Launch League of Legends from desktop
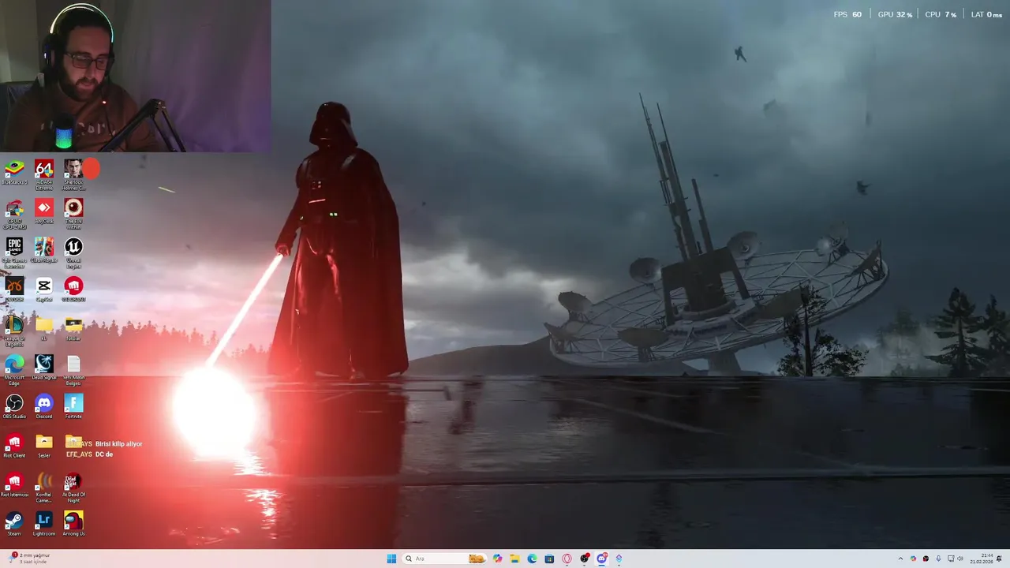1010x568 pixels. coord(14,331)
